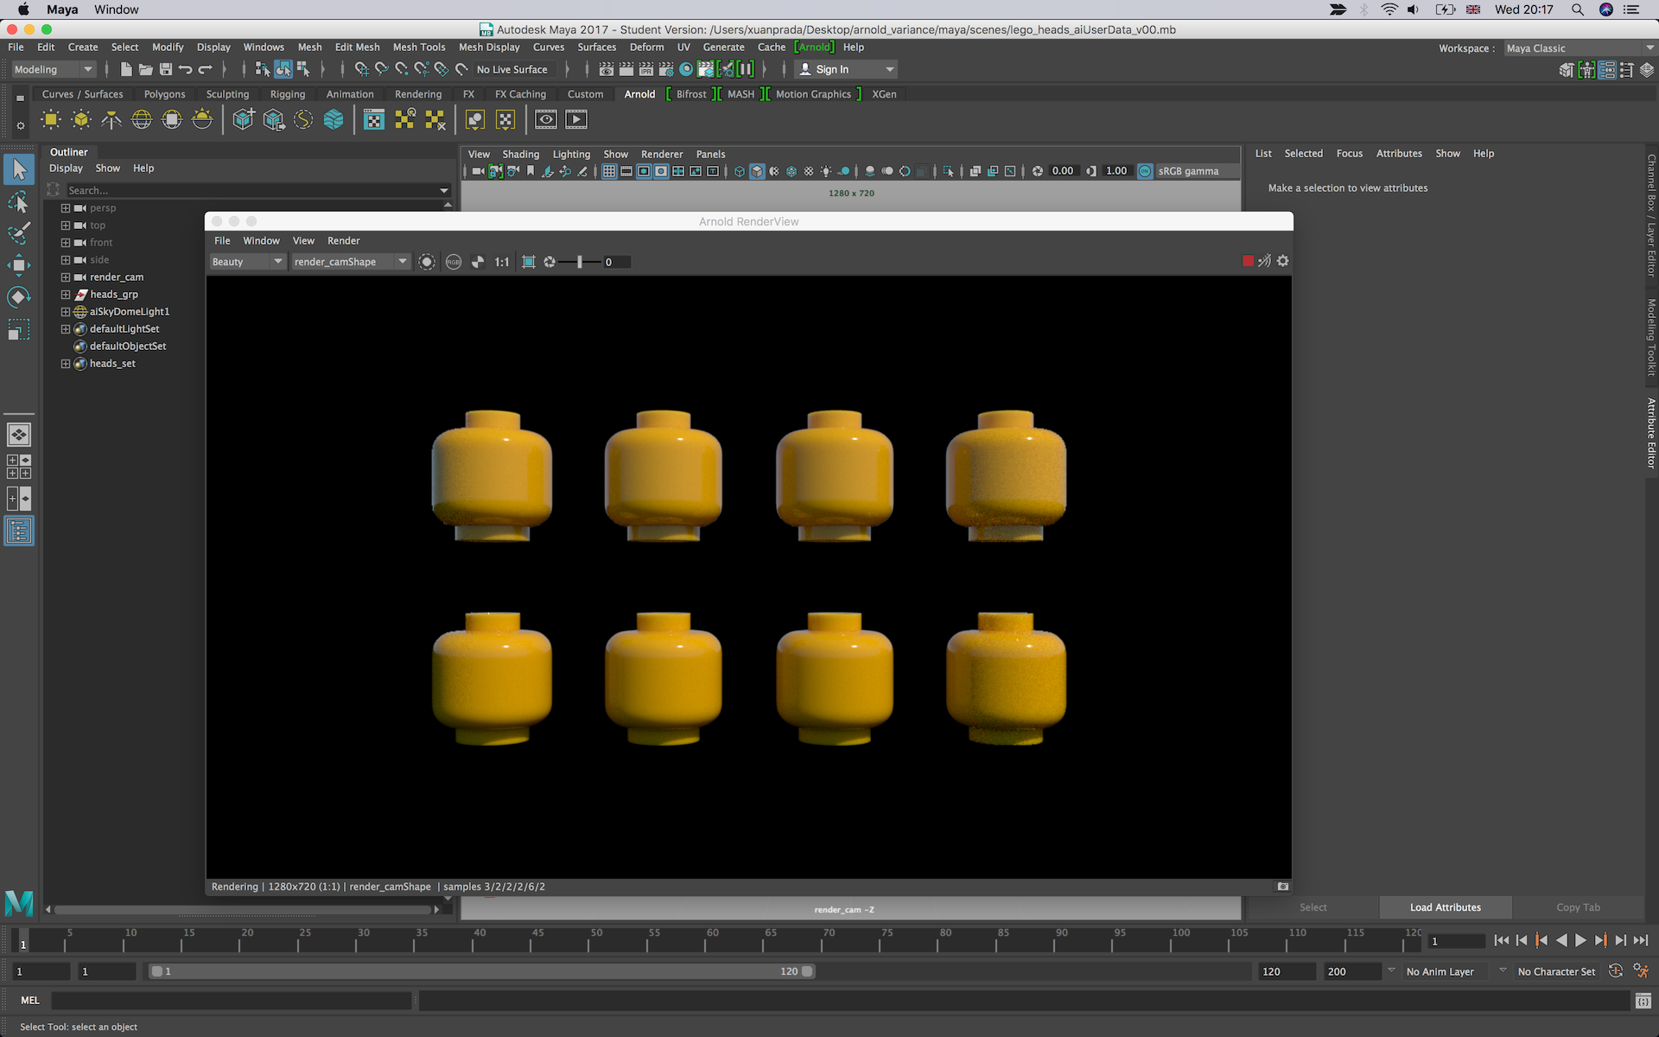This screenshot has width=1659, height=1037.
Task: Expand heads_set in the Outliner
Action: click(66, 364)
